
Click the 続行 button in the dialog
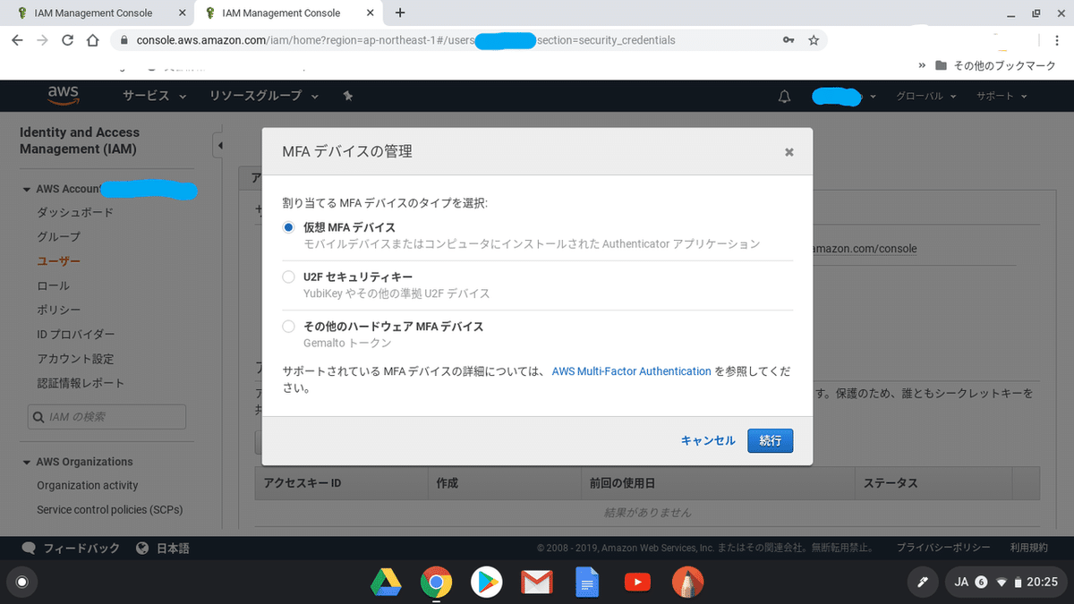click(770, 440)
